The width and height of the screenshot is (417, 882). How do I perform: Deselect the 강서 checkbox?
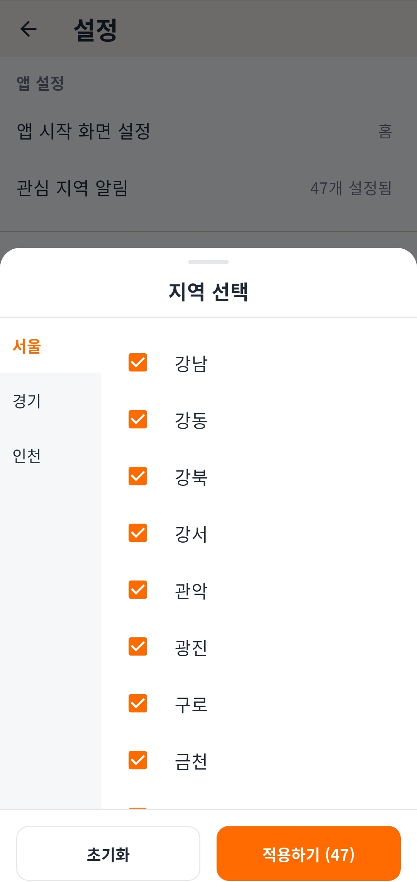click(x=138, y=533)
